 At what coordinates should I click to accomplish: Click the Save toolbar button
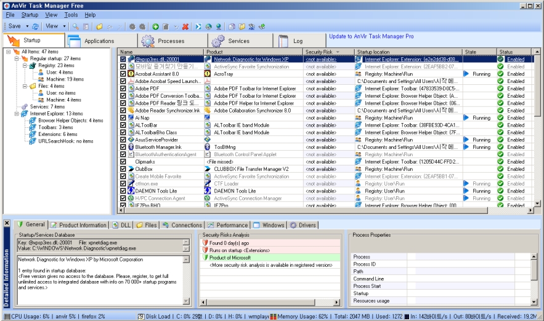(x=15, y=26)
